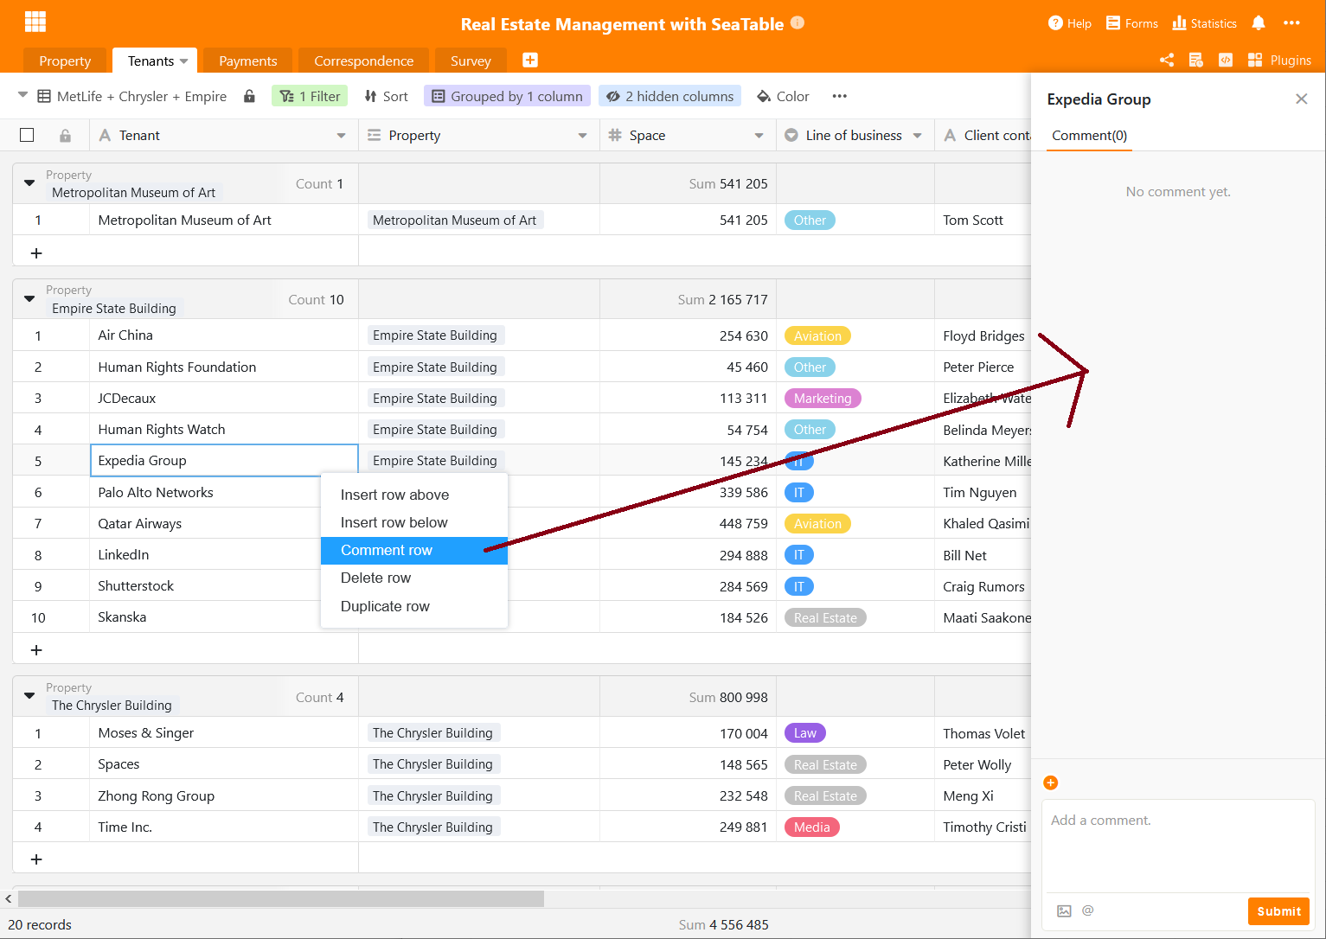Click the view lock icon beside MetLife view

coord(249,96)
